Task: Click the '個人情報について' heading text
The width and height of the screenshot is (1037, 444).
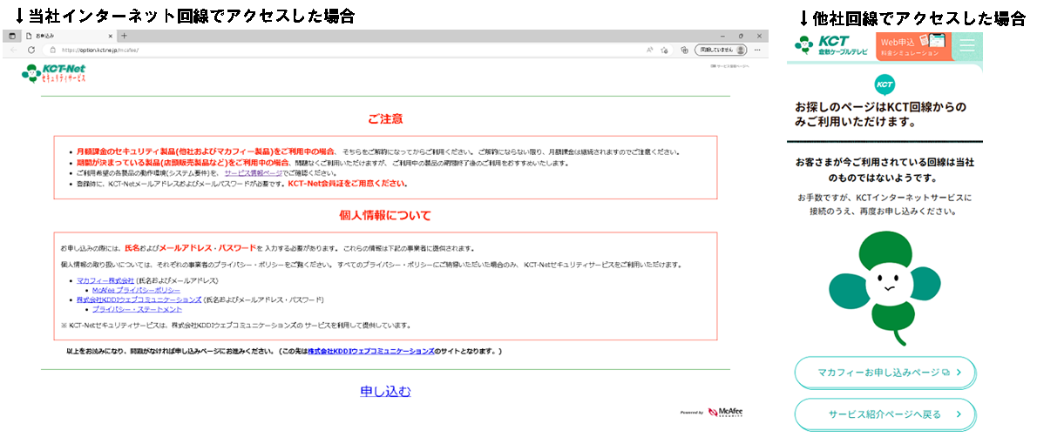Action: click(385, 215)
